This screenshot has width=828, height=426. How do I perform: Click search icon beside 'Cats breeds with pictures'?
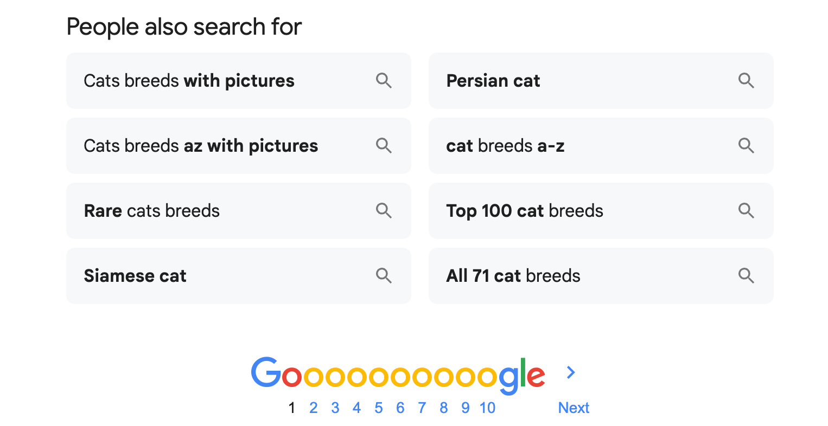point(384,81)
